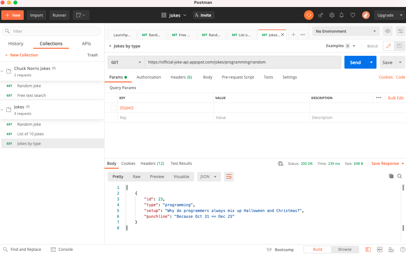
Task: Click the environment quick look eye icon
Action: pyautogui.click(x=388, y=31)
